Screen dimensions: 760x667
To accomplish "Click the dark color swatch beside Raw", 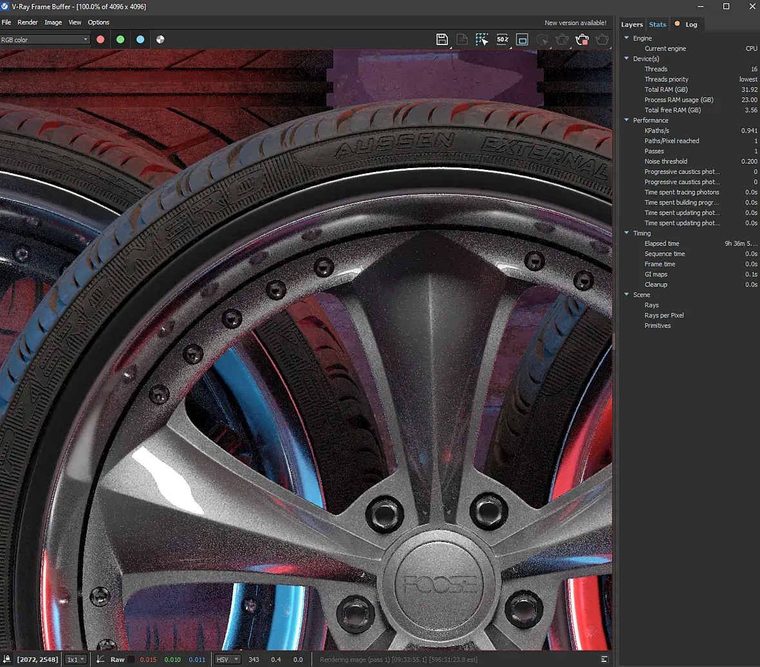I will coord(131,659).
